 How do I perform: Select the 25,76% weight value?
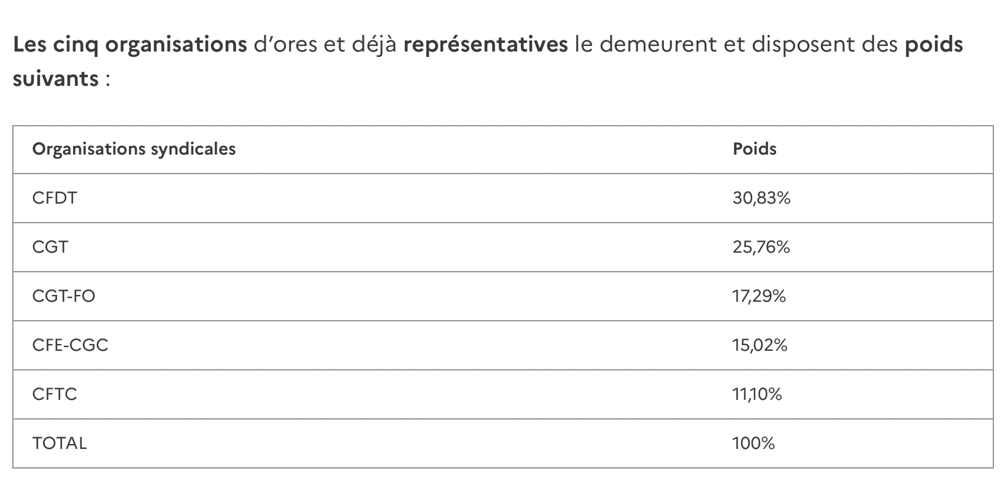761,247
